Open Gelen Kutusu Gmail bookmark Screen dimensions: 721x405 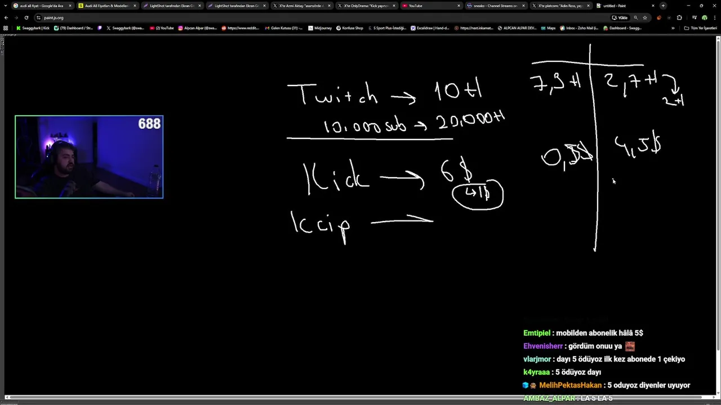[x=284, y=28]
